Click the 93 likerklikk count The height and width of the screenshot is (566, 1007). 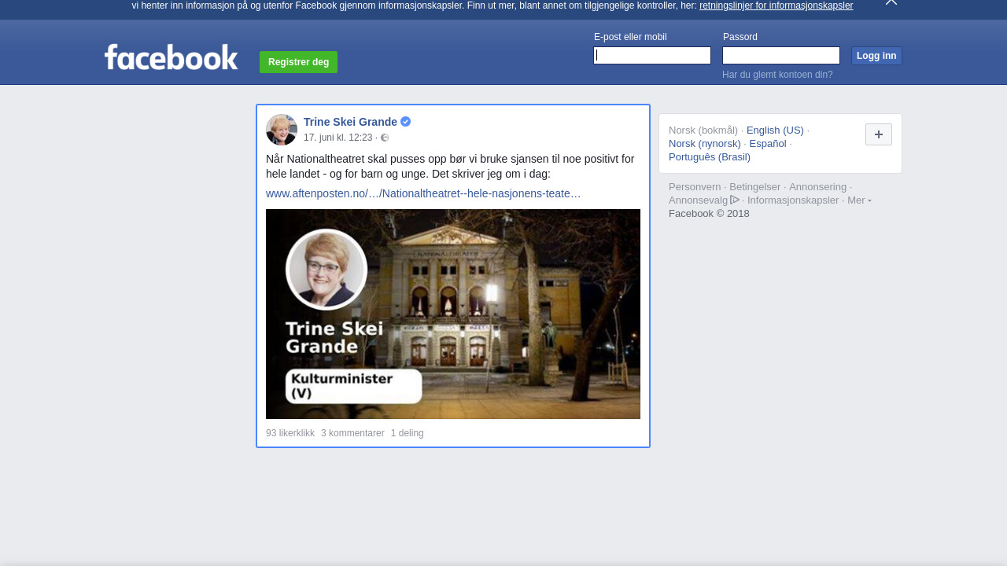[x=290, y=433]
